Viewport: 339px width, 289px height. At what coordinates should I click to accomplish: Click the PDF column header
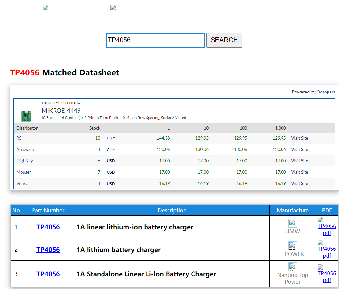pos(327,210)
